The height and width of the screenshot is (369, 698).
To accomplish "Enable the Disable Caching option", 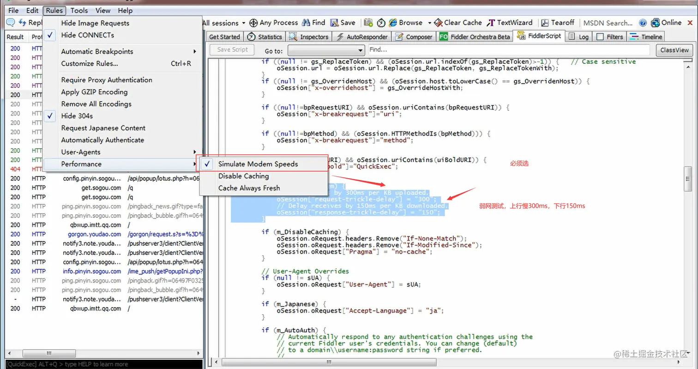I will pyautogui.click(x=263, y=176).
